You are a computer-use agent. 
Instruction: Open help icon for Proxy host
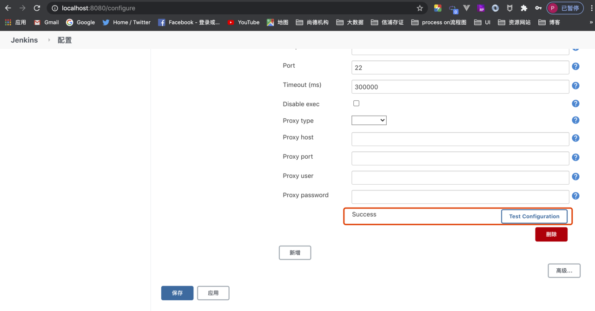pos(575,138)
